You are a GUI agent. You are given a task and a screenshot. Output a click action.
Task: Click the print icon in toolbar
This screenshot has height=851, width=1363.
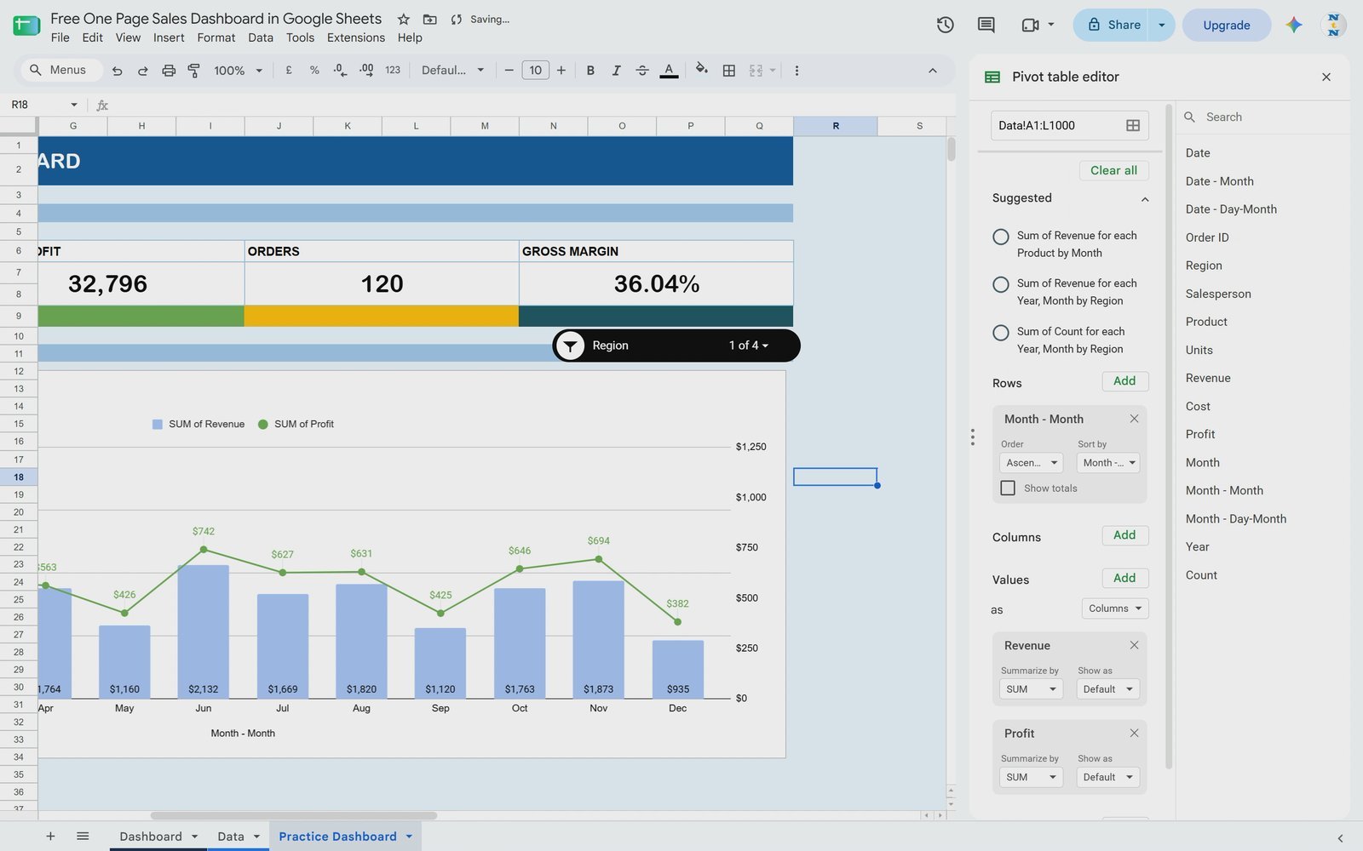[169, 71]
